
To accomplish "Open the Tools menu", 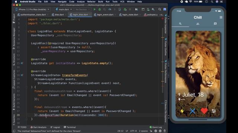I will 115,1.
